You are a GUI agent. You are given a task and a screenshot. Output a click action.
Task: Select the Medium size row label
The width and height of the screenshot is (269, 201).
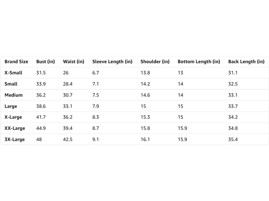tap(14, 95)
